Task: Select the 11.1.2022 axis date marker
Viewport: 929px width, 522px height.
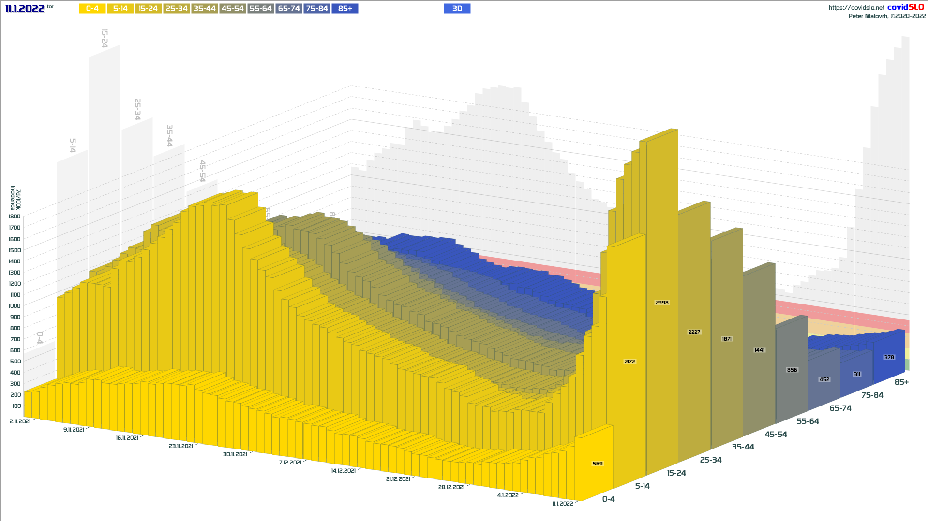Action: pos(562,504)
